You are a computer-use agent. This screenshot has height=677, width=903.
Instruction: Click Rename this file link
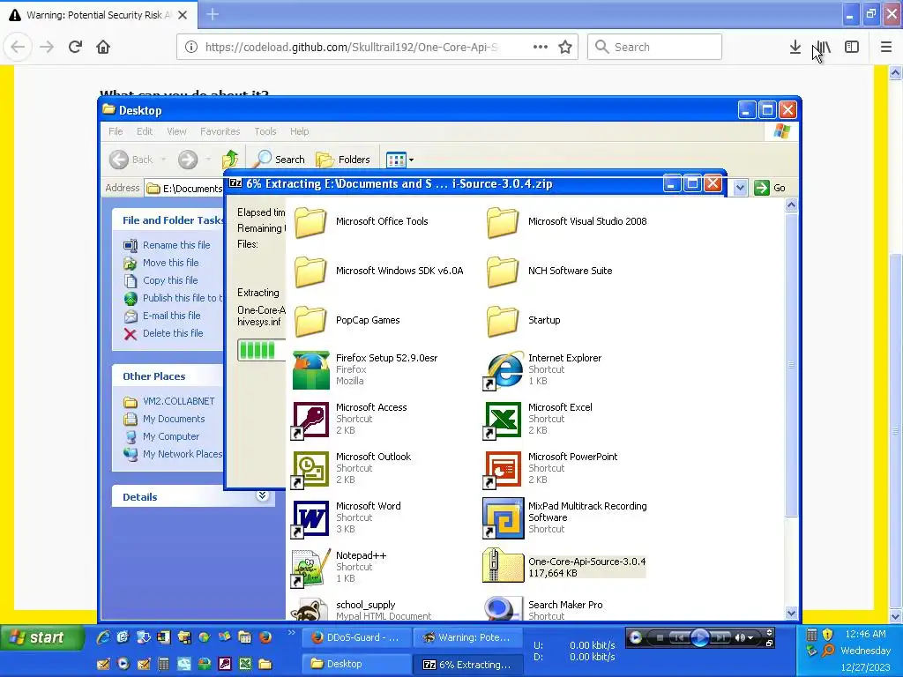click(x=176, y=245)
